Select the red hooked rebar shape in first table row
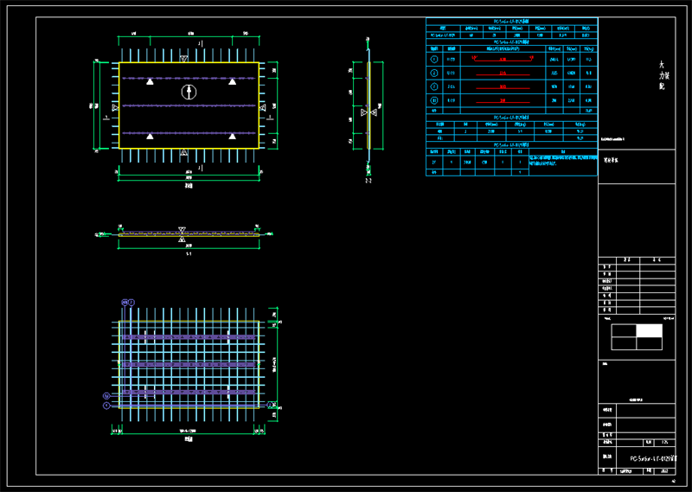Image resolution: width=692 pixels, height=492 pixels. click(503, 59)
